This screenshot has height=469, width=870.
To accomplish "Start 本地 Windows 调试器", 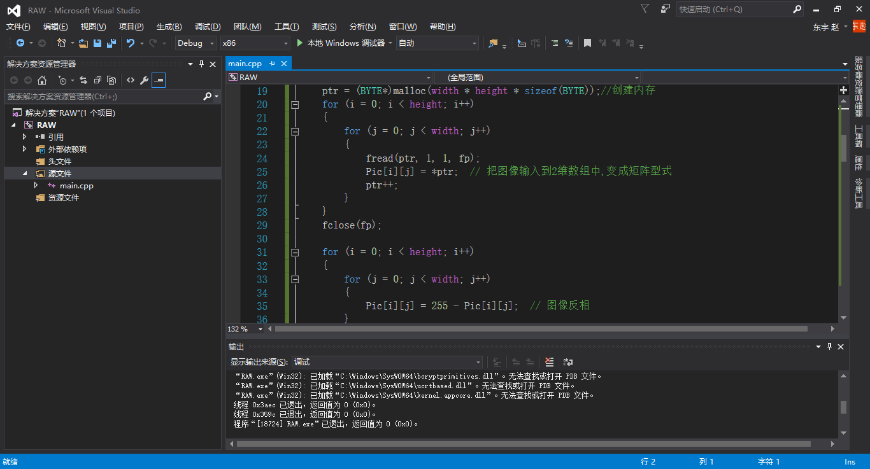I will (x=341, y=43).
